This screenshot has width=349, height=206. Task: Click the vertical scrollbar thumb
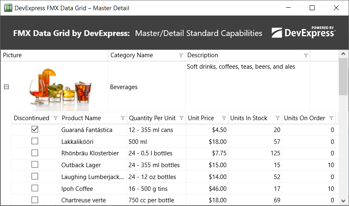click(343, 77)
